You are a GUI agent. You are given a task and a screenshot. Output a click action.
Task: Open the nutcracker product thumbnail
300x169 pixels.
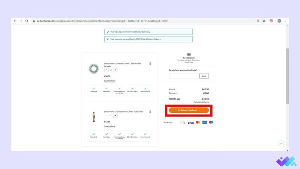(x=94, y=117)
